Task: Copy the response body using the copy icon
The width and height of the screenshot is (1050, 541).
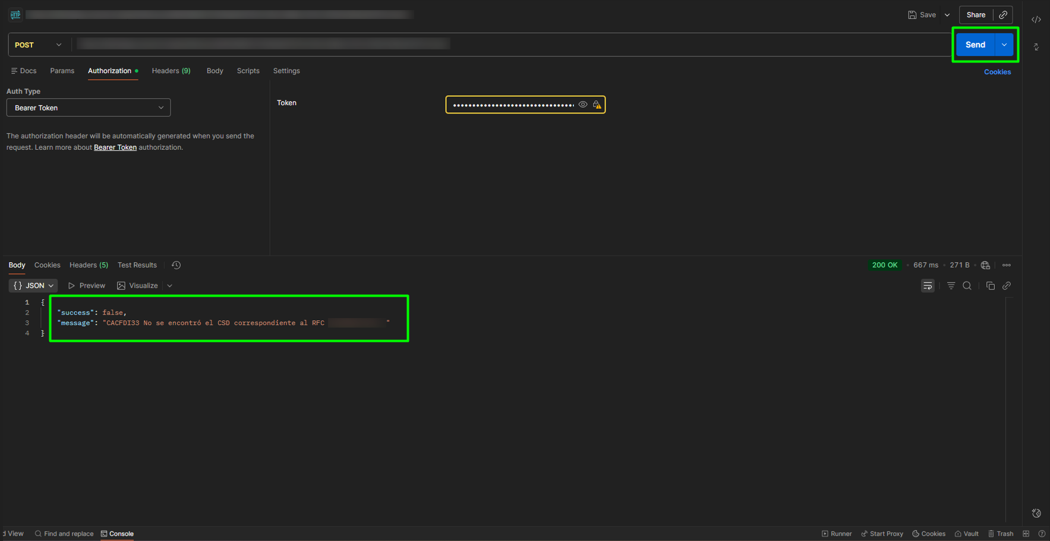Action: (x=990, y=286)
